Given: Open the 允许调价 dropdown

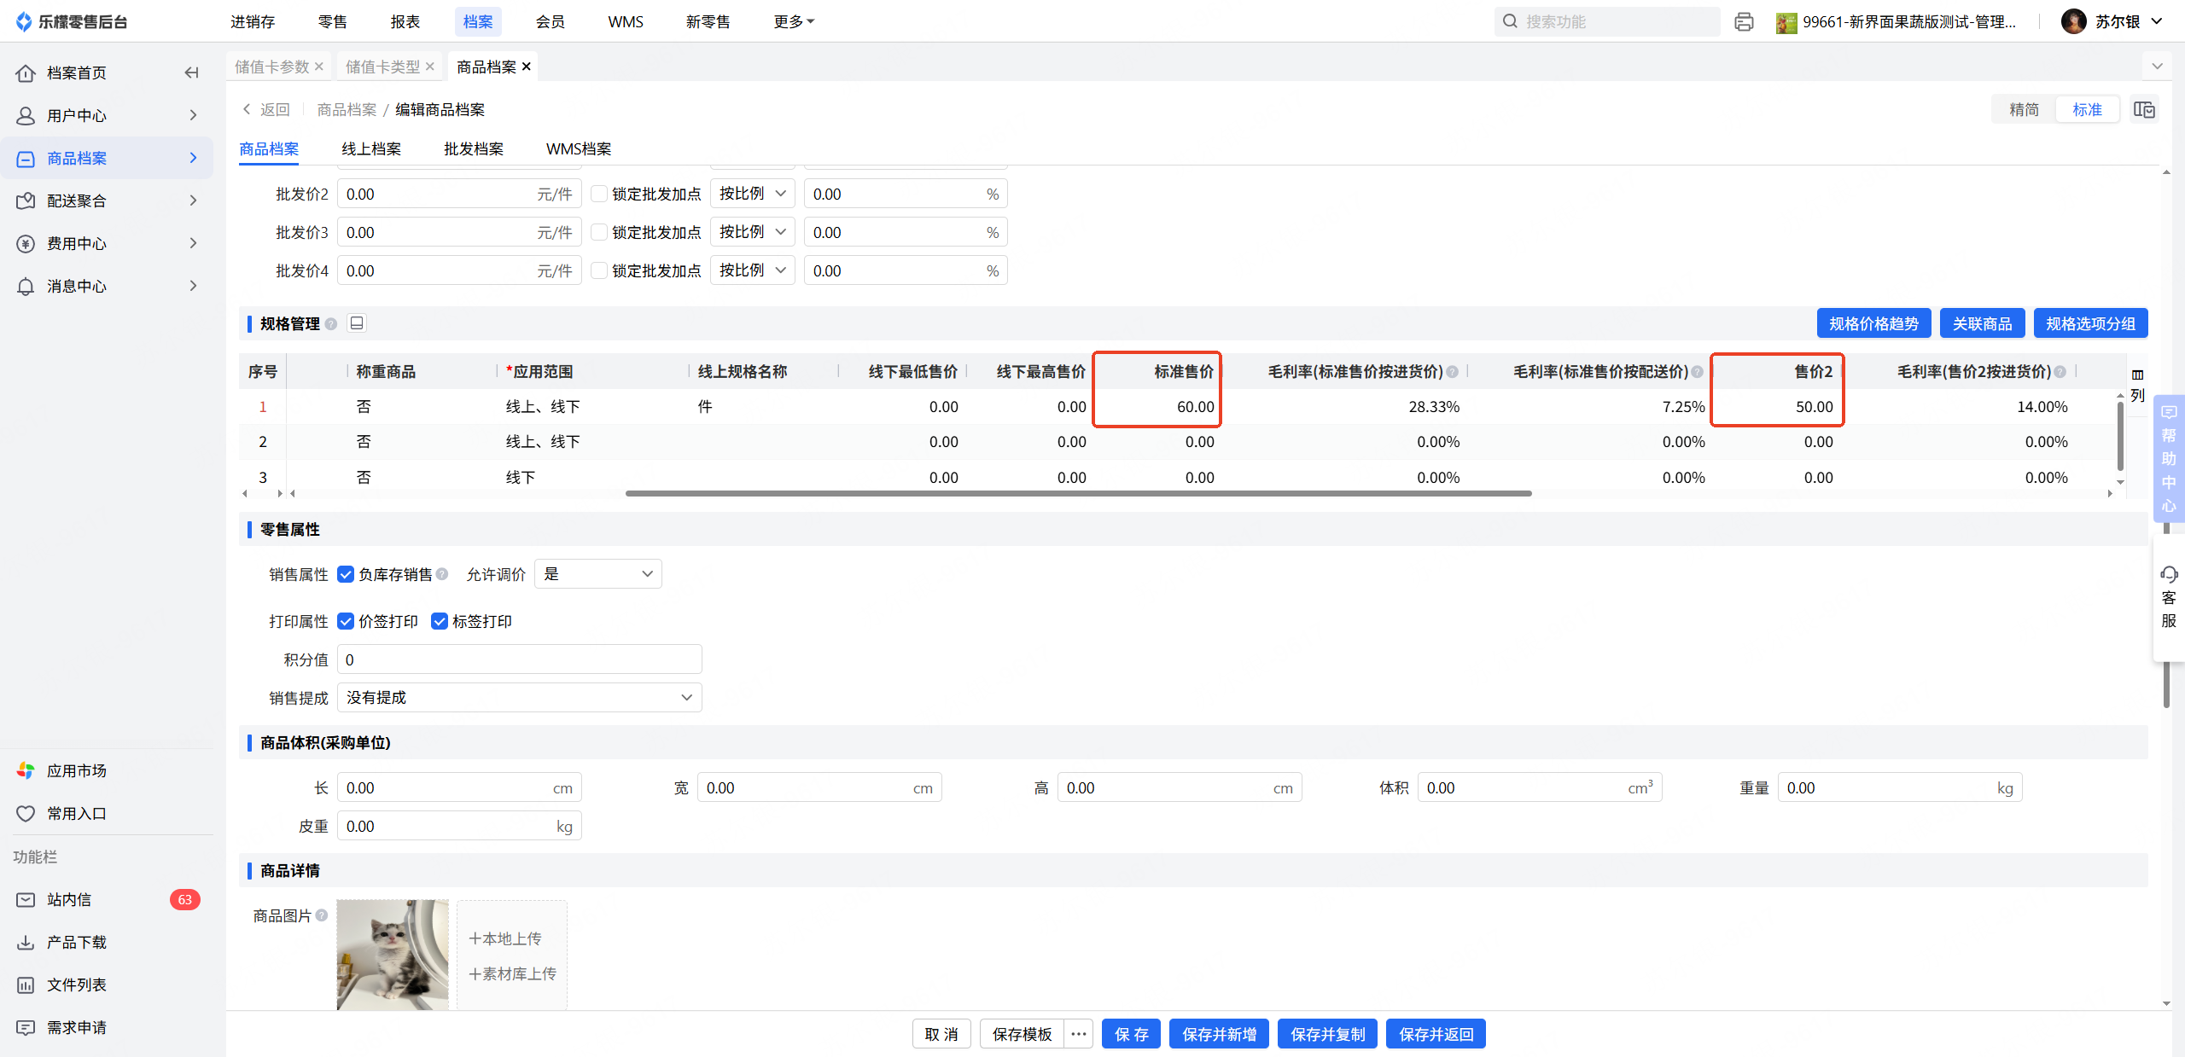Looking at the screenshot, I should 597,574.
